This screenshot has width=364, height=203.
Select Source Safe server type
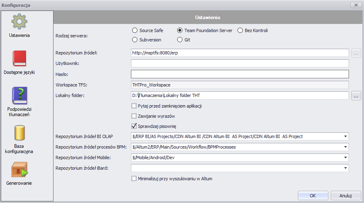[x=135, y=30]
